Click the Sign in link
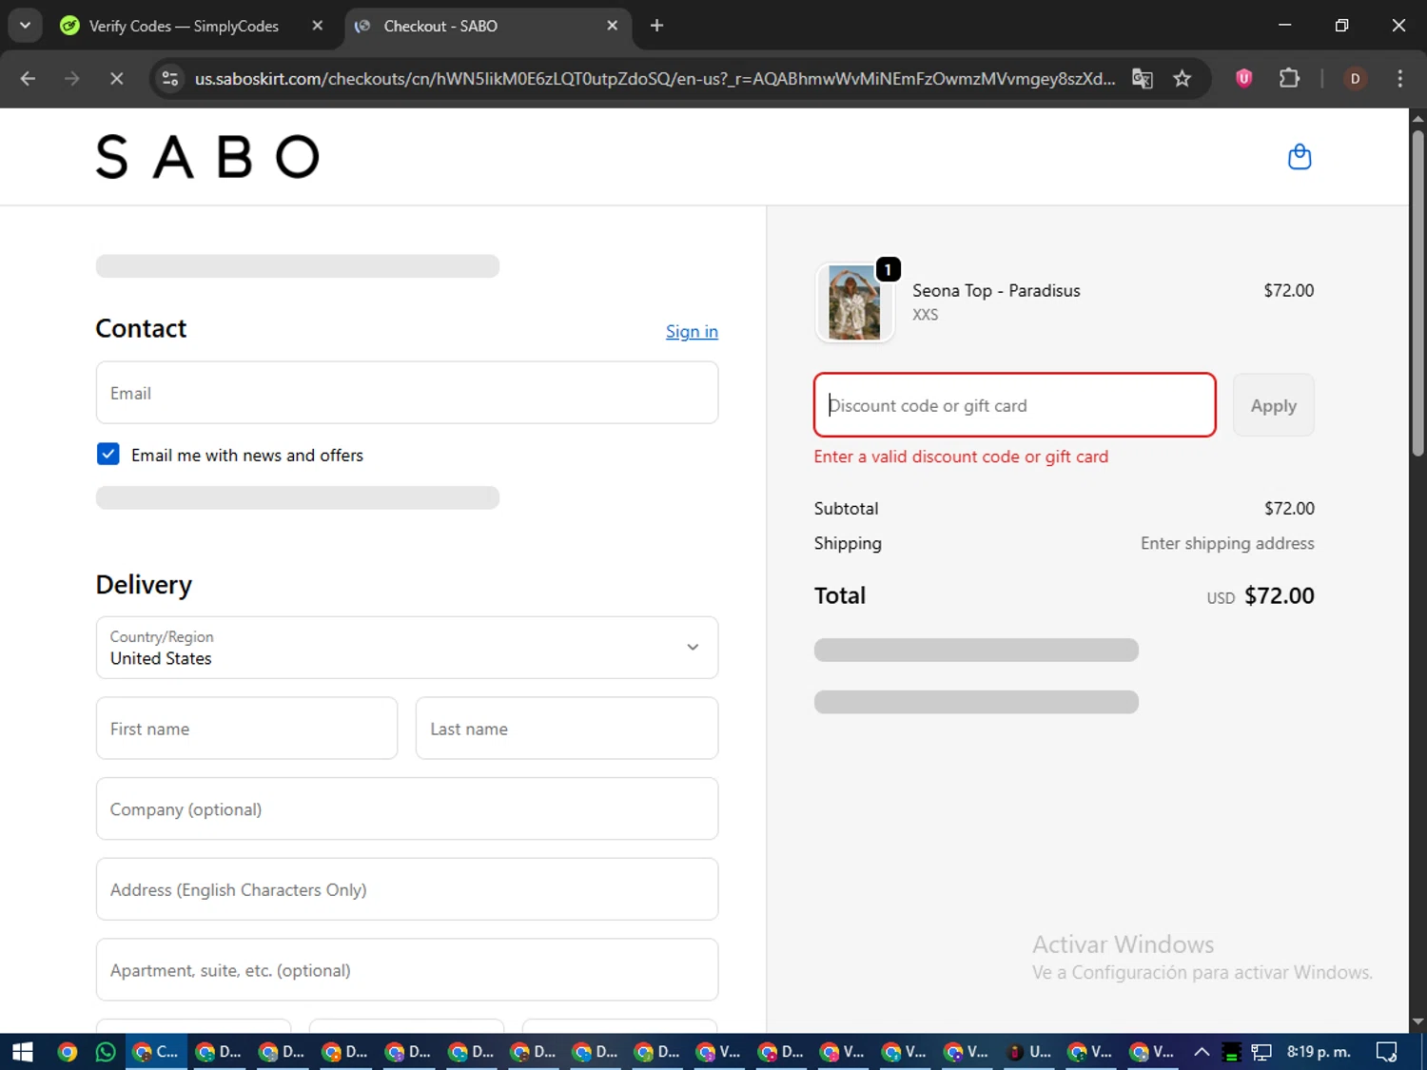The width and height of the screenshot is (1427, 1070). coord(692,331)
